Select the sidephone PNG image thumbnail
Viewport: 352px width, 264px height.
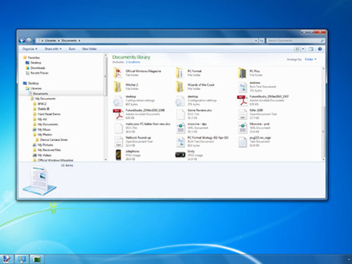click(118, 155)
